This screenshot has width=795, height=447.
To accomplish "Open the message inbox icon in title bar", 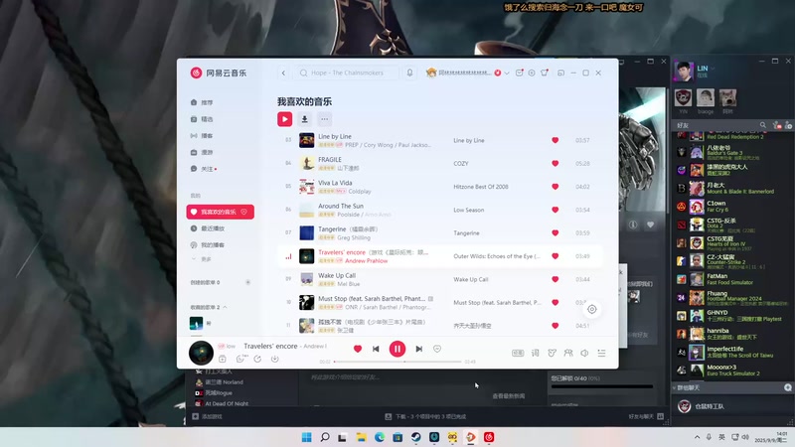I will pyautogui.click(x=519, y=73).
